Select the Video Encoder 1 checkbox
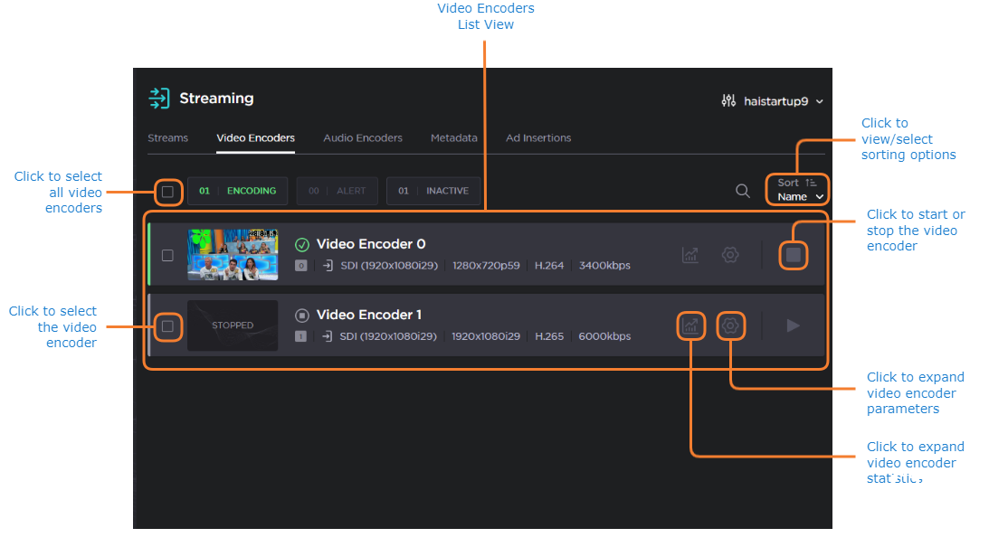Image resolution: width=989 pixels, height=547 pixels. (x=167, y=325)
